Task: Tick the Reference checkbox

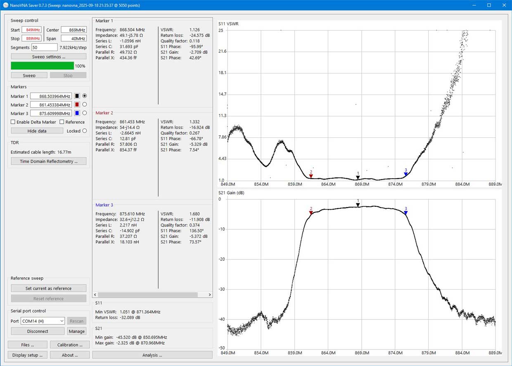Action: click(x=62, y=122)
